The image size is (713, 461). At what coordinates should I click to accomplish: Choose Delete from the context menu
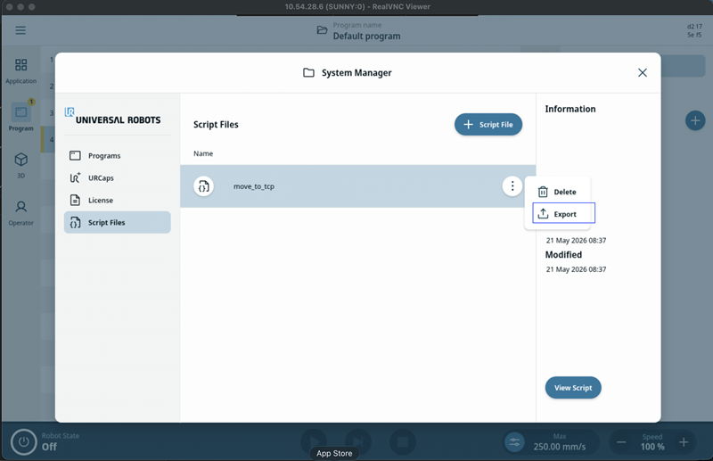tap(558, 192)
